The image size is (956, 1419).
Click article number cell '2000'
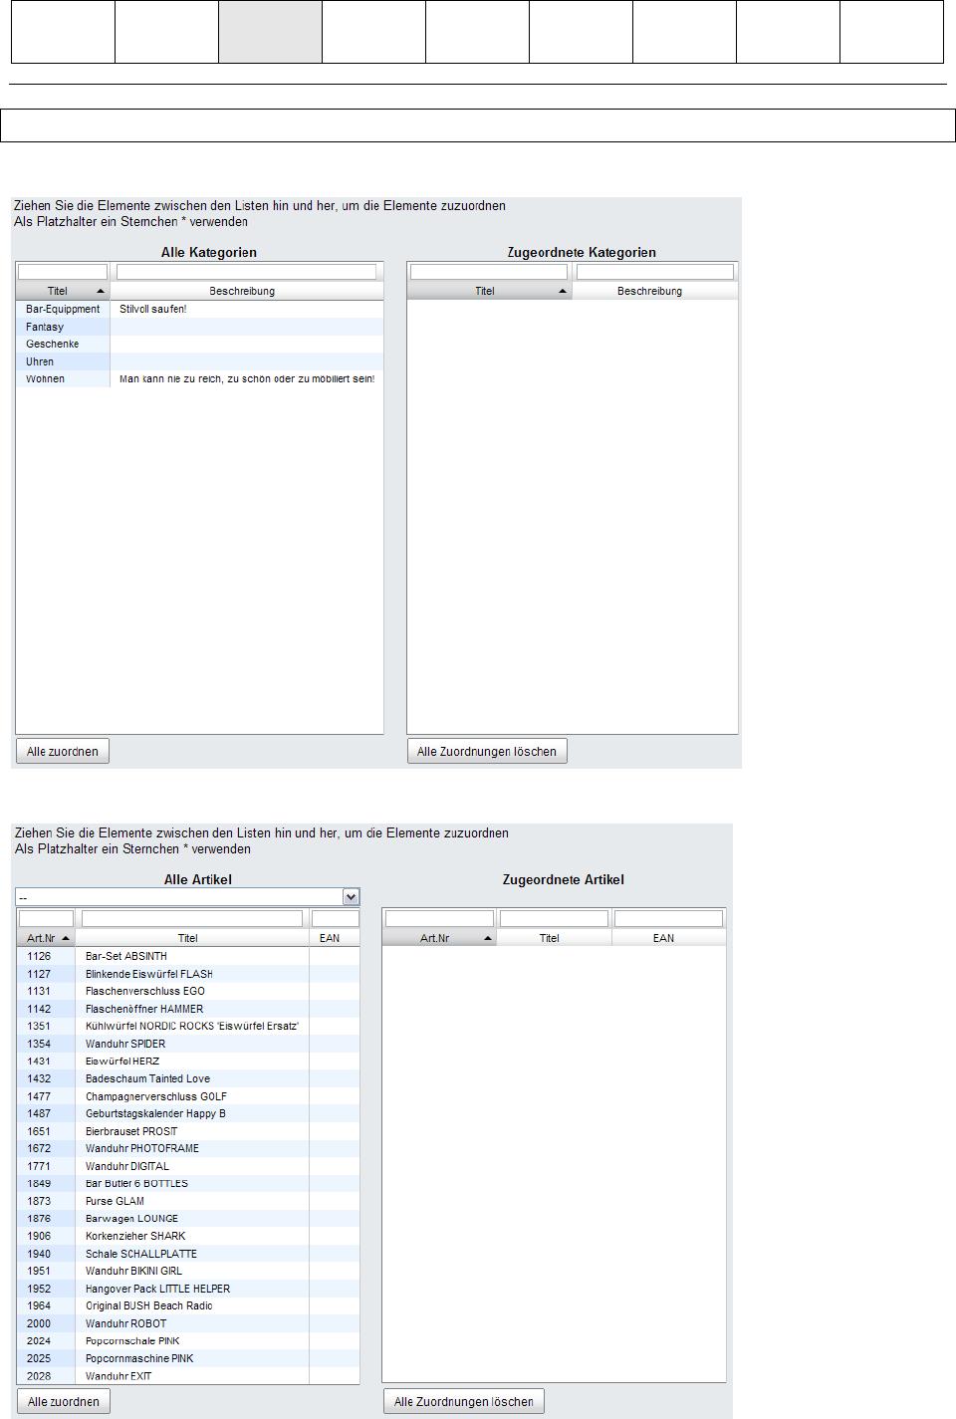click(x=46, y=1323)
